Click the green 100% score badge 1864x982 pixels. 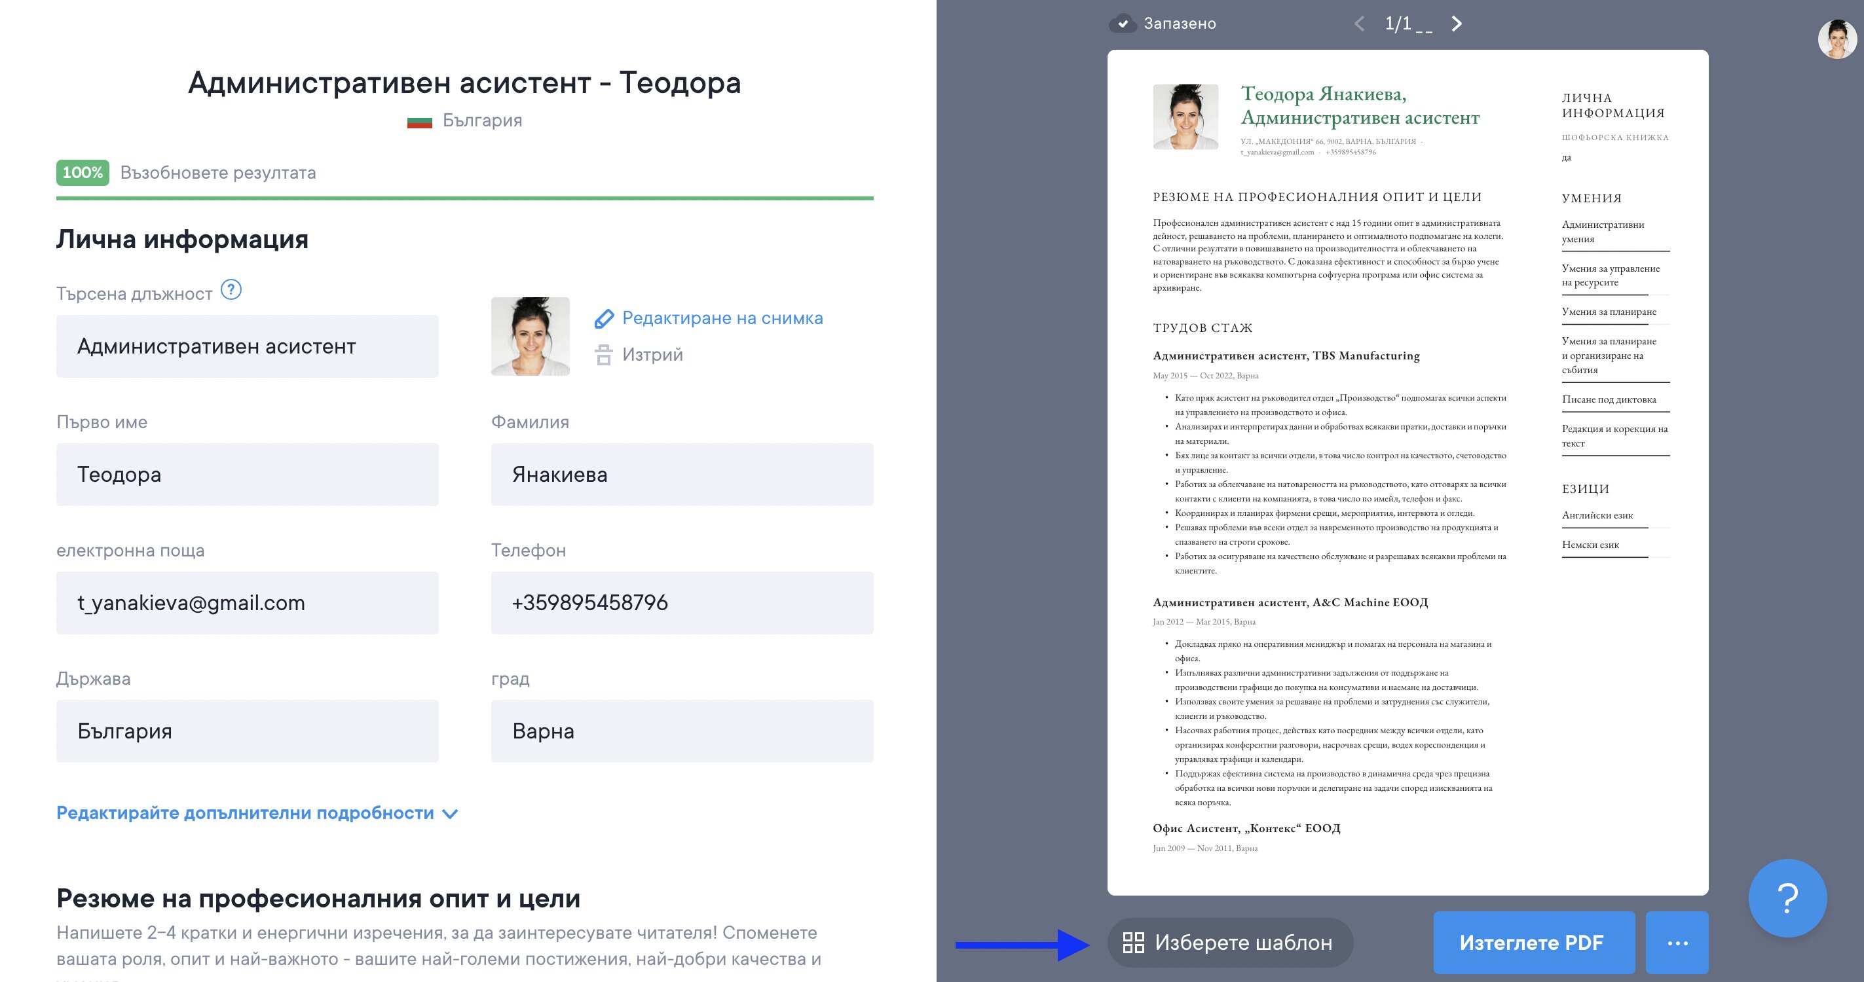coord(83,173)
